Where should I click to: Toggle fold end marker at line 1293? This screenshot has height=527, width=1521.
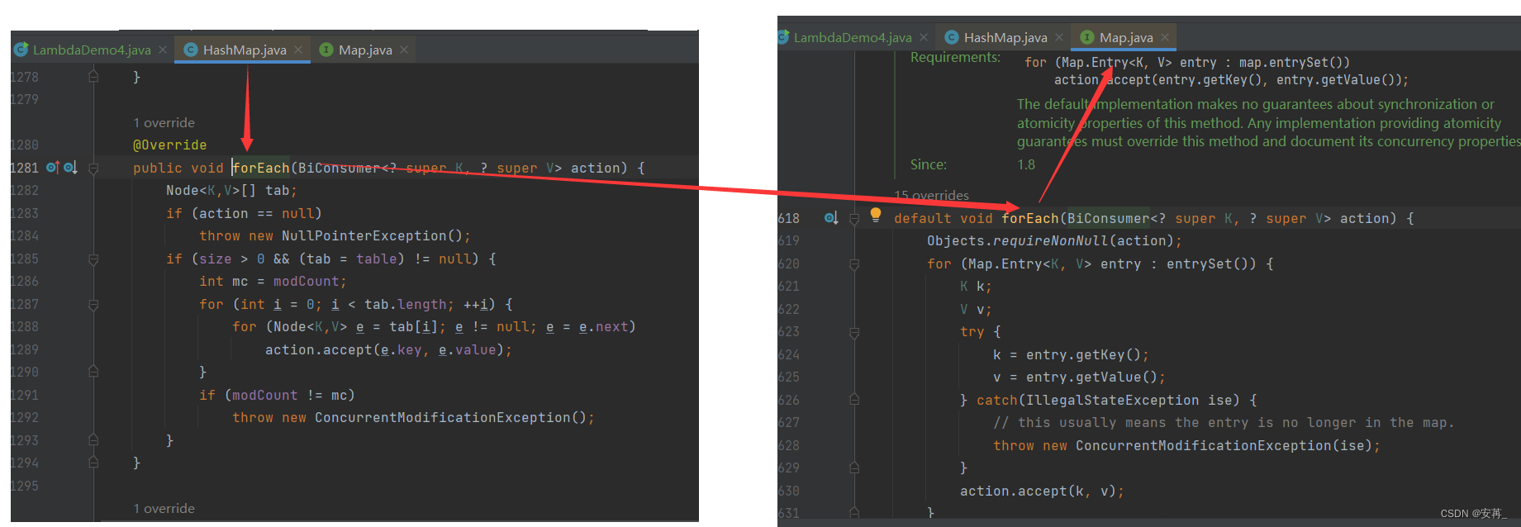[x=93, y=440]
